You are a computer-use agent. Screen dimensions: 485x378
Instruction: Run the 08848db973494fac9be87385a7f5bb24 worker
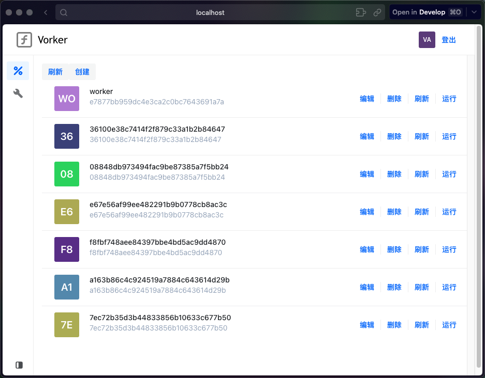[x=449, y=174]
